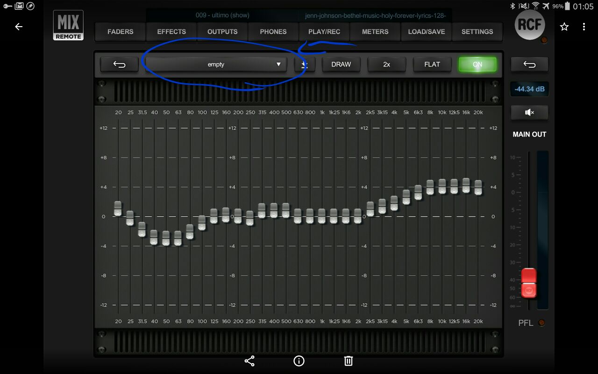
Task: Switch to the EFFECTS tab
Action: pyautogui.click(x=171, y=32)
